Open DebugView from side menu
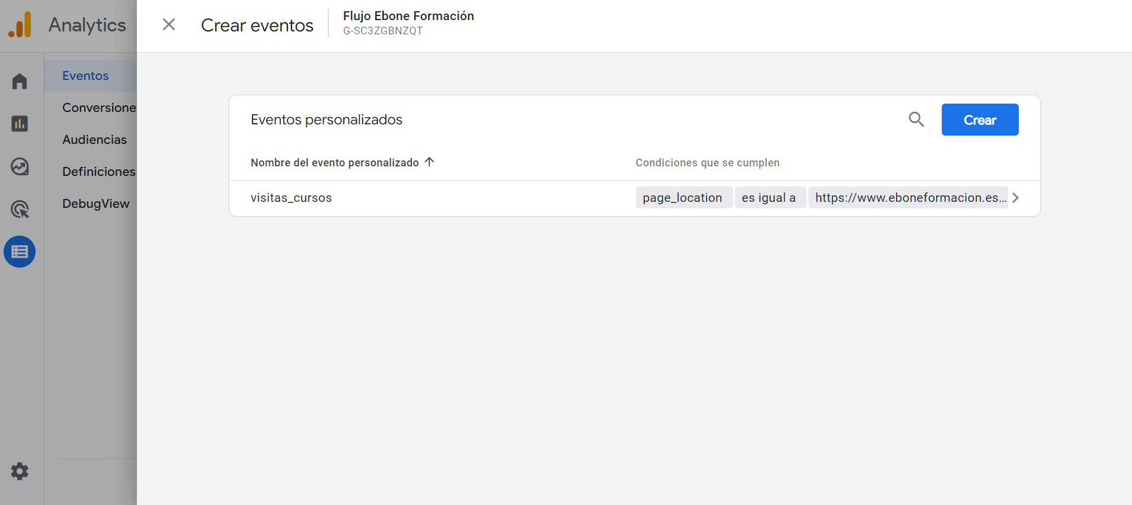 coord(96,204)
